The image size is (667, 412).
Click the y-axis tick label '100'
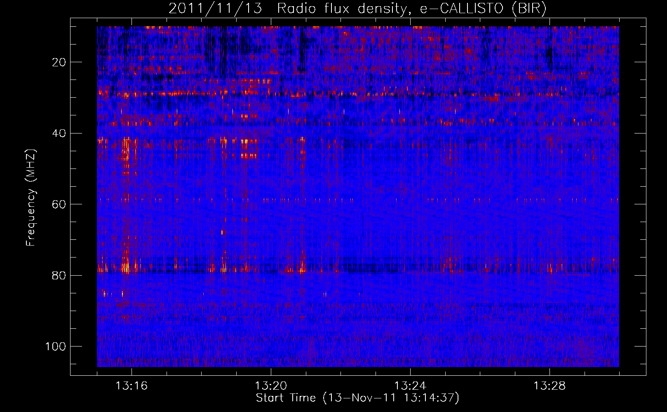pyautogui.click(x=56, y=346)
